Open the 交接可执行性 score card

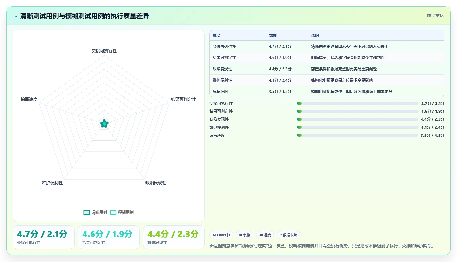click(44, 237)
